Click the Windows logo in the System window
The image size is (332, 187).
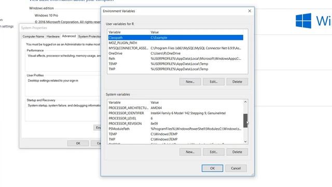click(303, 21)
